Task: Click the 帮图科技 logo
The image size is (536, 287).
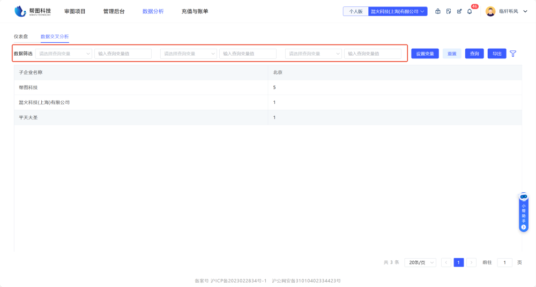Action: tap(33, 11)
